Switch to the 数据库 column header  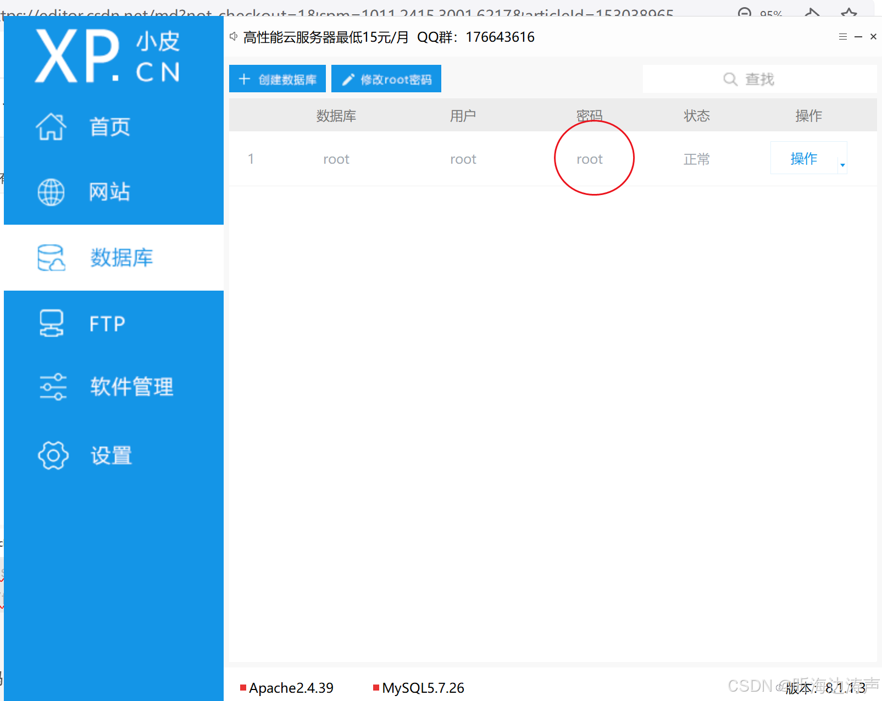[336, 115]
